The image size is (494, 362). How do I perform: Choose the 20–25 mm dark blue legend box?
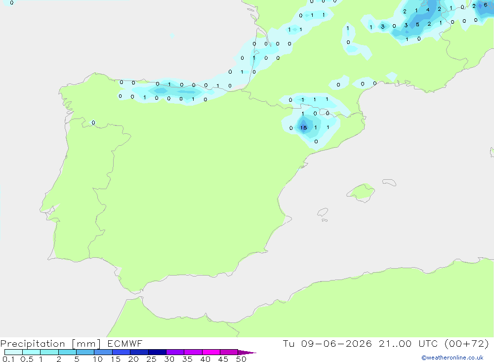click(139, 352)
